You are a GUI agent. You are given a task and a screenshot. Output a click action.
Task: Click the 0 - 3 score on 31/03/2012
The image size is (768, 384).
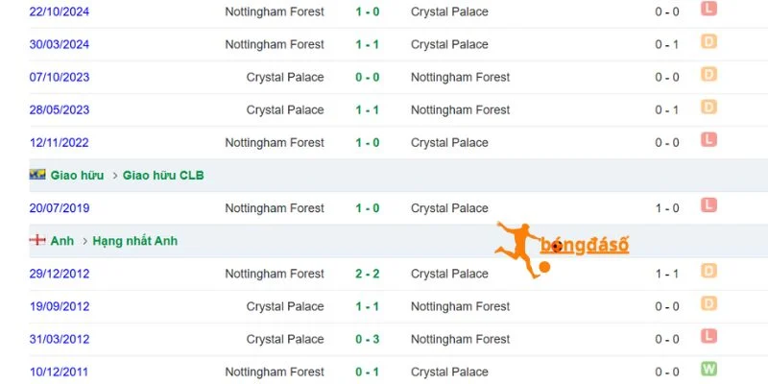tap(368, 339)
